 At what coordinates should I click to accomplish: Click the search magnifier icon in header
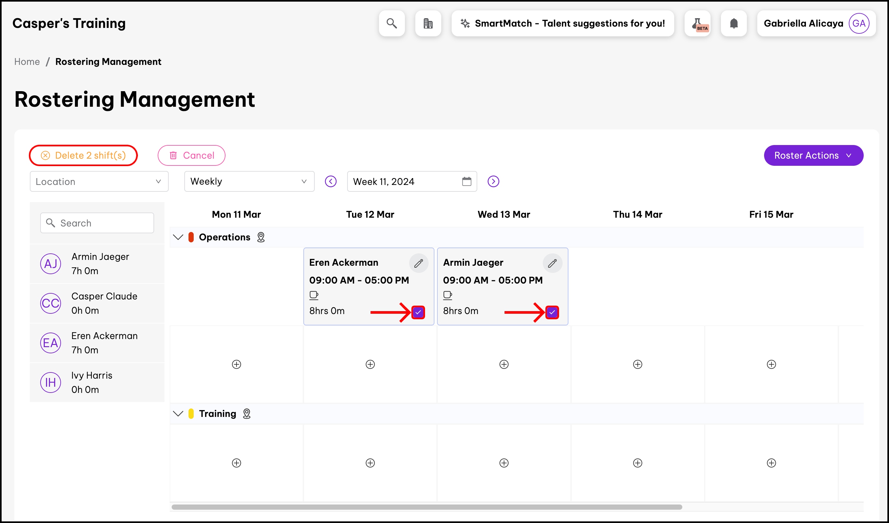pyautogui.click(x=392, y=23)
